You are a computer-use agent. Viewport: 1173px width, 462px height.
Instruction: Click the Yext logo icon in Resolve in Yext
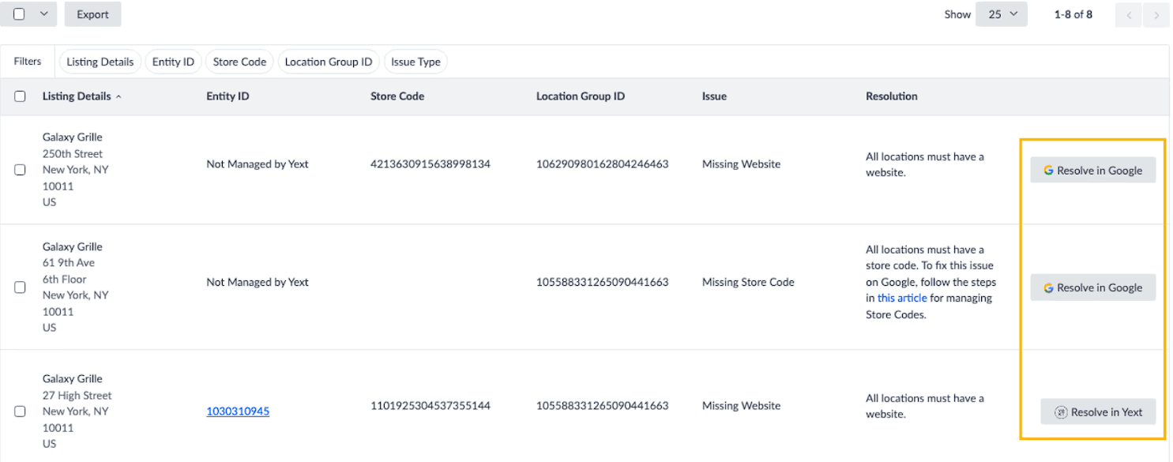(1062, 412)
